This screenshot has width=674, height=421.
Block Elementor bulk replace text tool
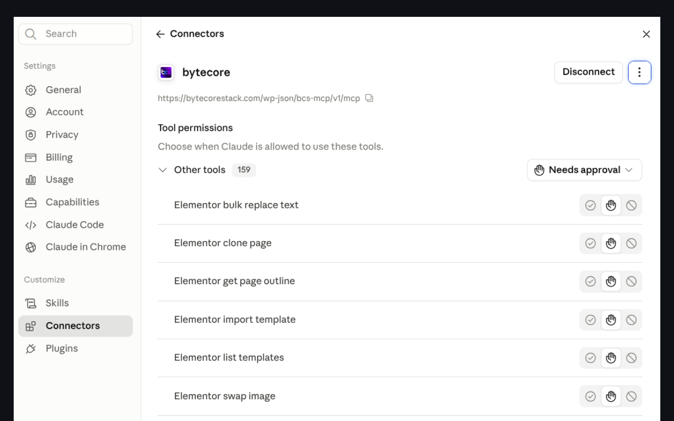click(x=631, y=205)
